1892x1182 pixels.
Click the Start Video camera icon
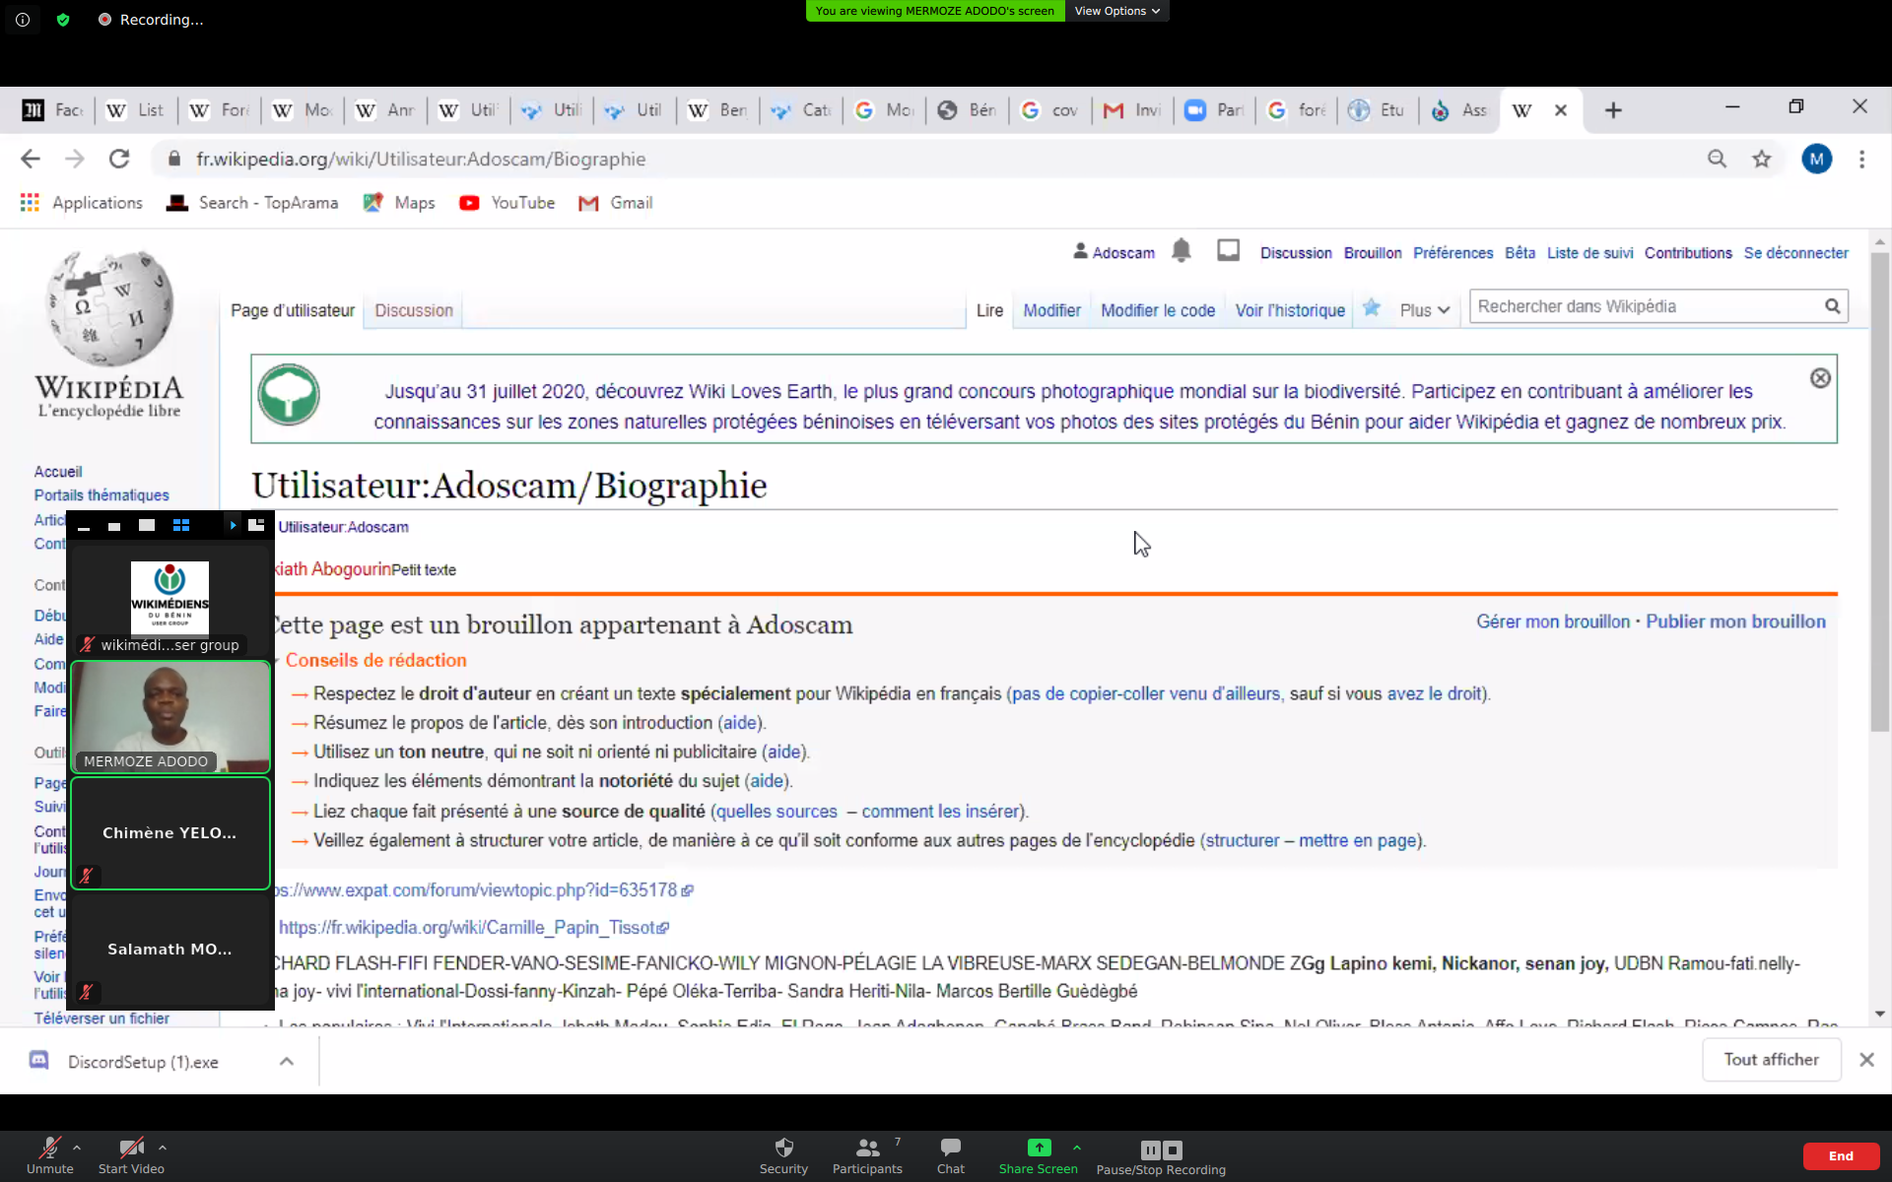[x=131, y=1148]
